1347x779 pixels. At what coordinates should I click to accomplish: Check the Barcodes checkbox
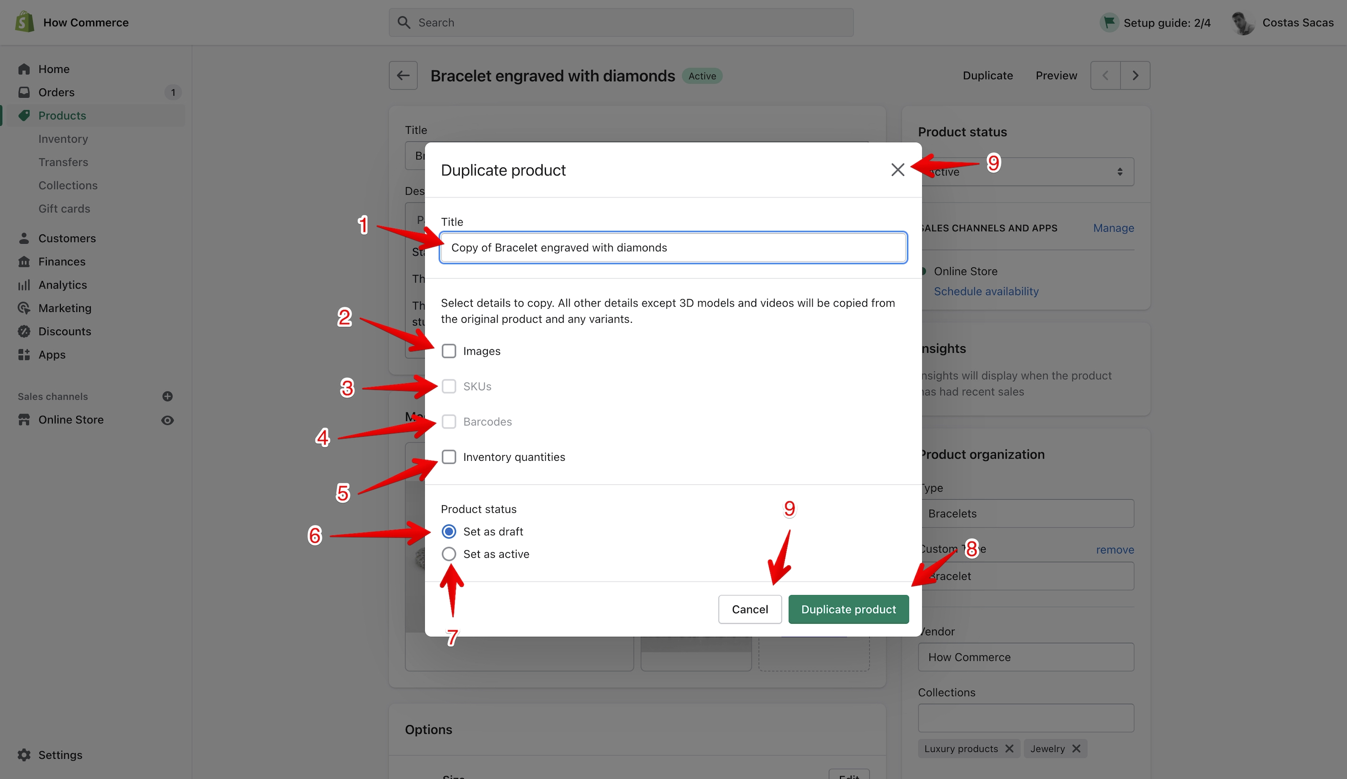point(449,421)
